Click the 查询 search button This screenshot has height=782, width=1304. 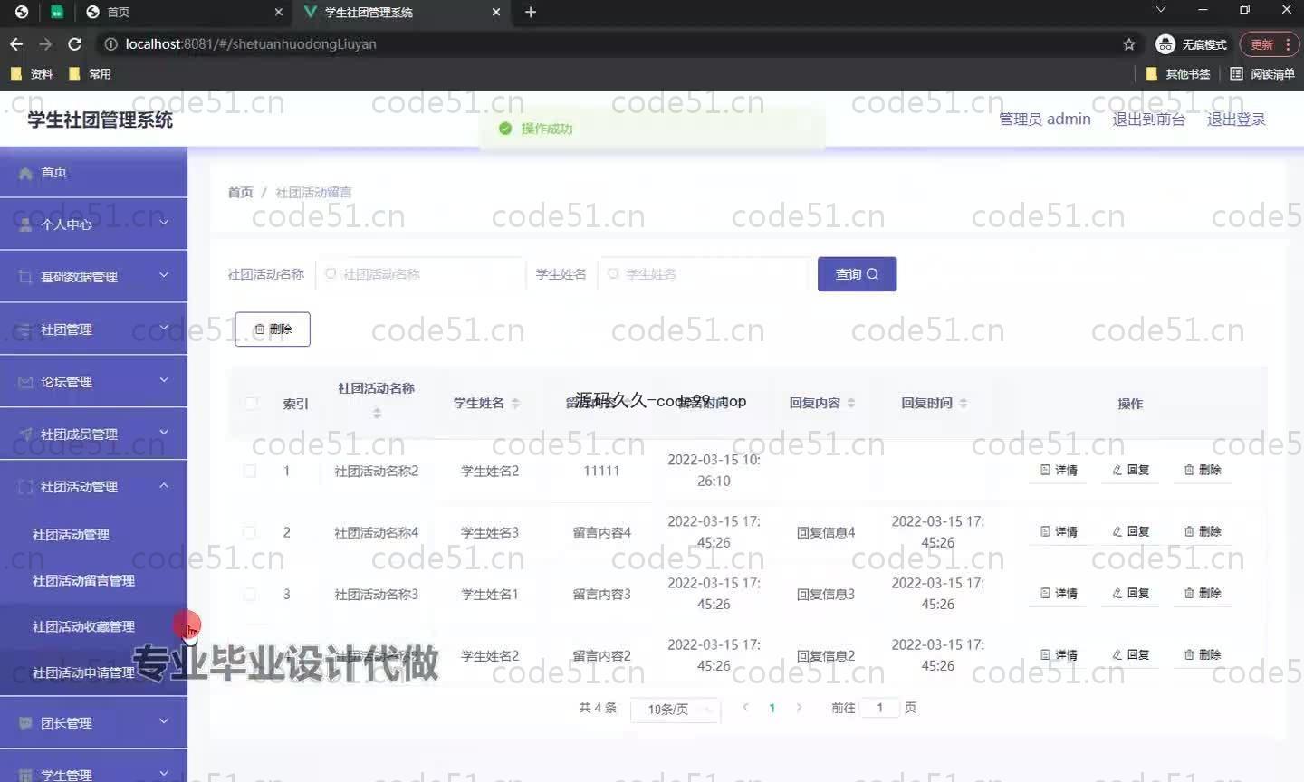coord(857,274)
